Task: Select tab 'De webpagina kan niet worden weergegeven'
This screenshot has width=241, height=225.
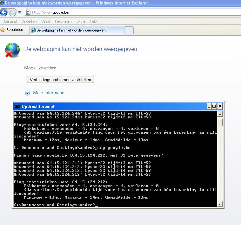Action: pos(77,30)
